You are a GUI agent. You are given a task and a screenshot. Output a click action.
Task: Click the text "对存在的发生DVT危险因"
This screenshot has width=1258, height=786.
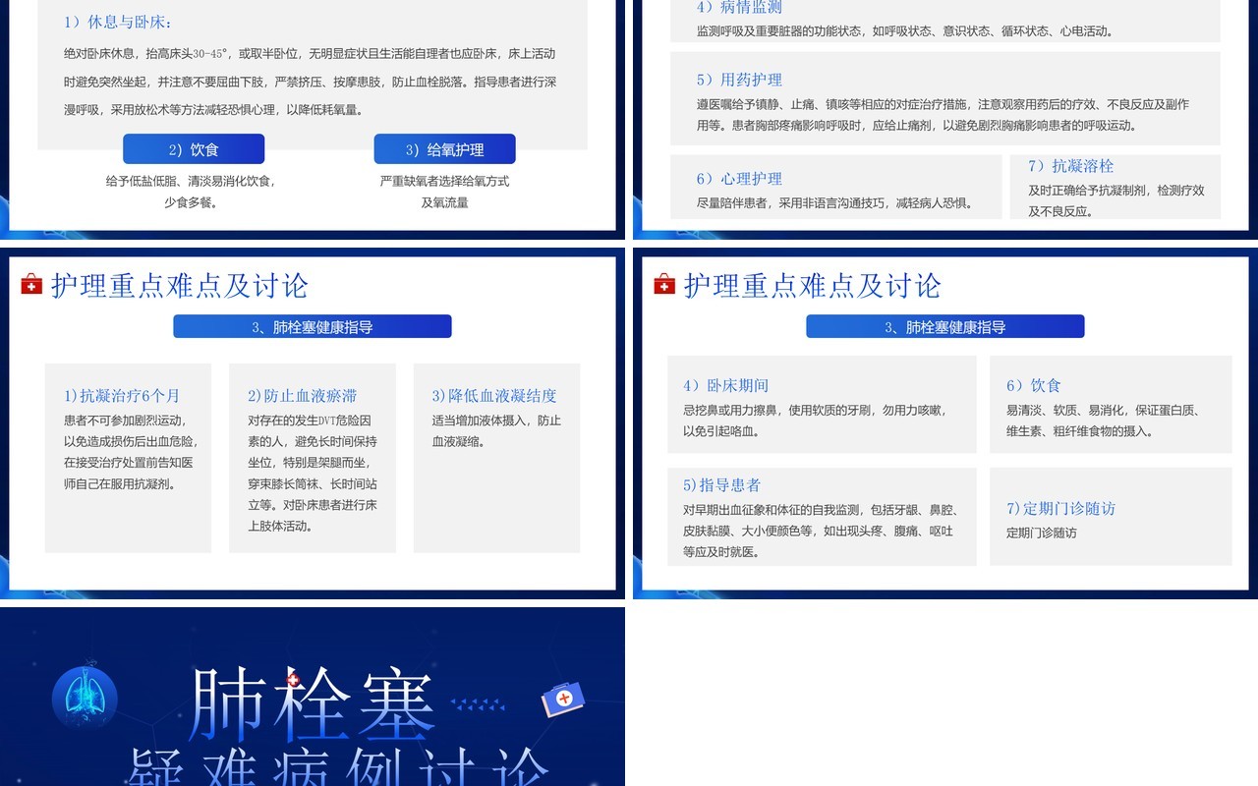coord(310,421)
